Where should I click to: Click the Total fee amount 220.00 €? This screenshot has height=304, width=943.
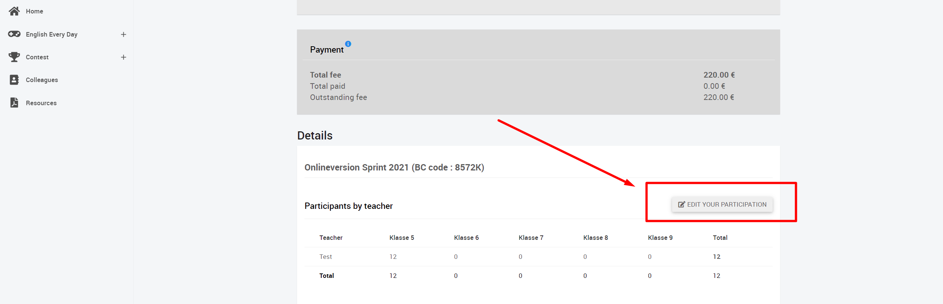[x=719, y=75]
